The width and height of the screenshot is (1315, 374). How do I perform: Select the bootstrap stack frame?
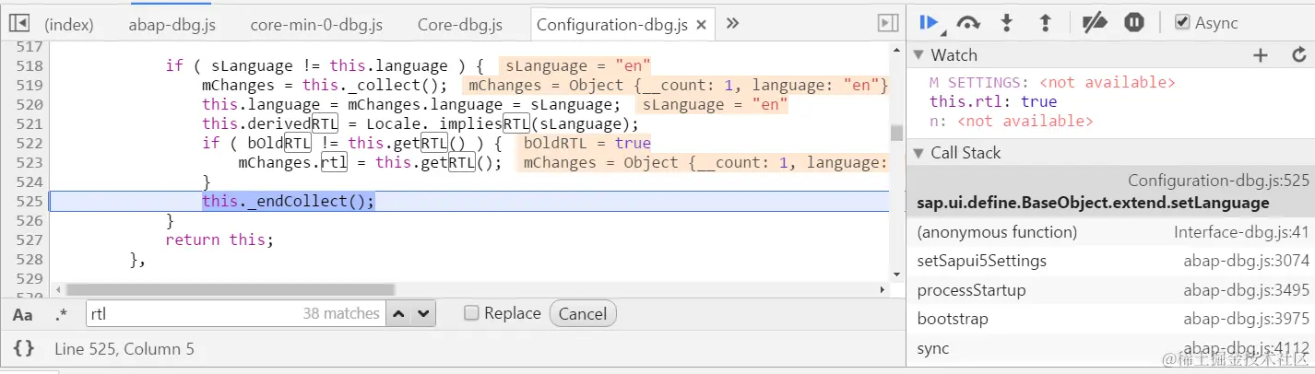pos(1110,319)
